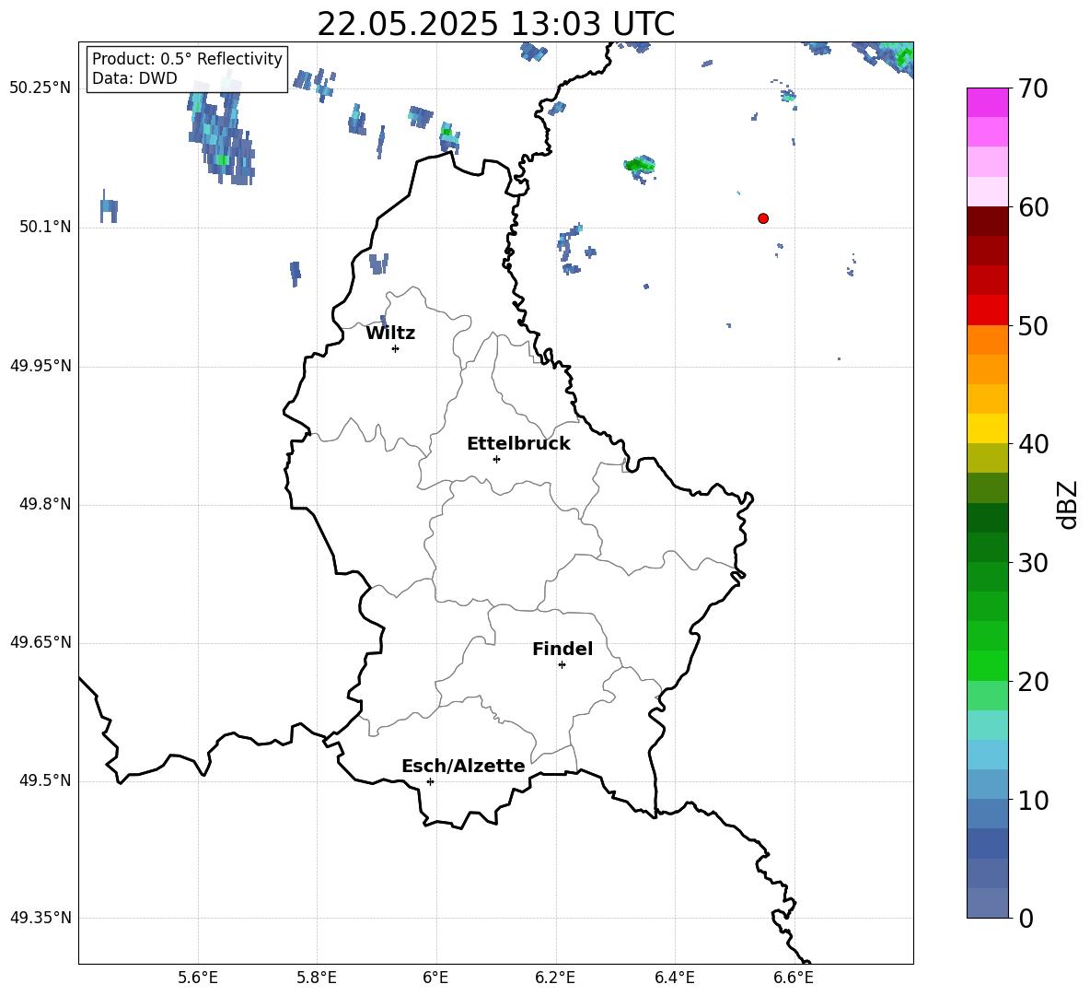Click the longitude label 5.8°E
This screenshot has height=996, width=1090.
click(317, 978)
